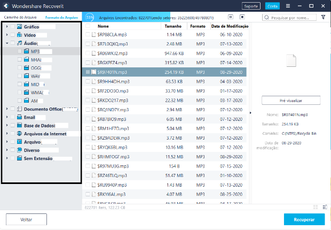
Task: Check the box for $RP88CLA.mp3
Action: coord(88,35)
